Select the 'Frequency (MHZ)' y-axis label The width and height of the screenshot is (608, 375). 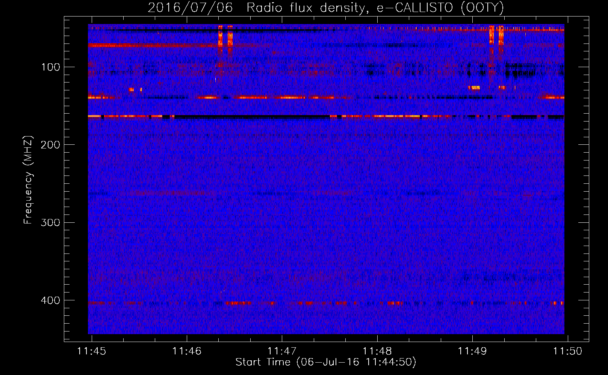coord(28,180)
